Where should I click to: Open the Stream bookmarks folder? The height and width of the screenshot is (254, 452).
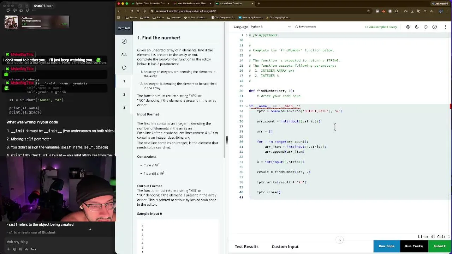coord(159,18)
